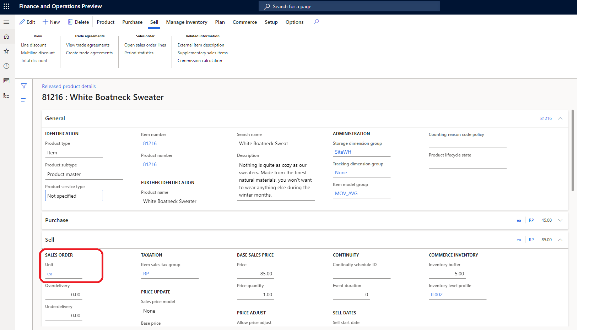Click the Product lifecycle state field

pyautogui.click(x=468, y=164)
